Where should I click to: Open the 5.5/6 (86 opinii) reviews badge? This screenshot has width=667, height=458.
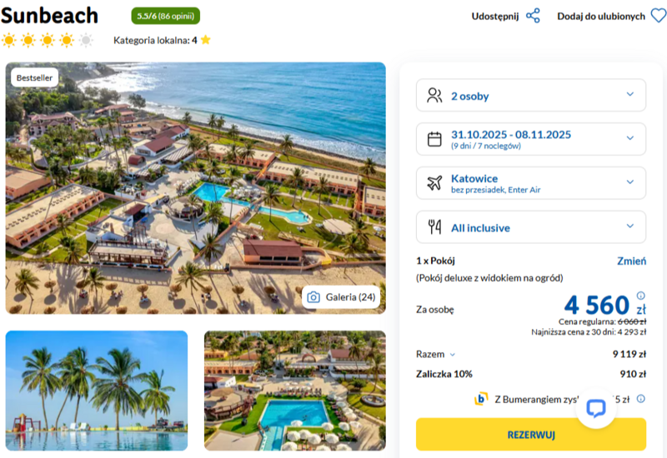[165, 16]
